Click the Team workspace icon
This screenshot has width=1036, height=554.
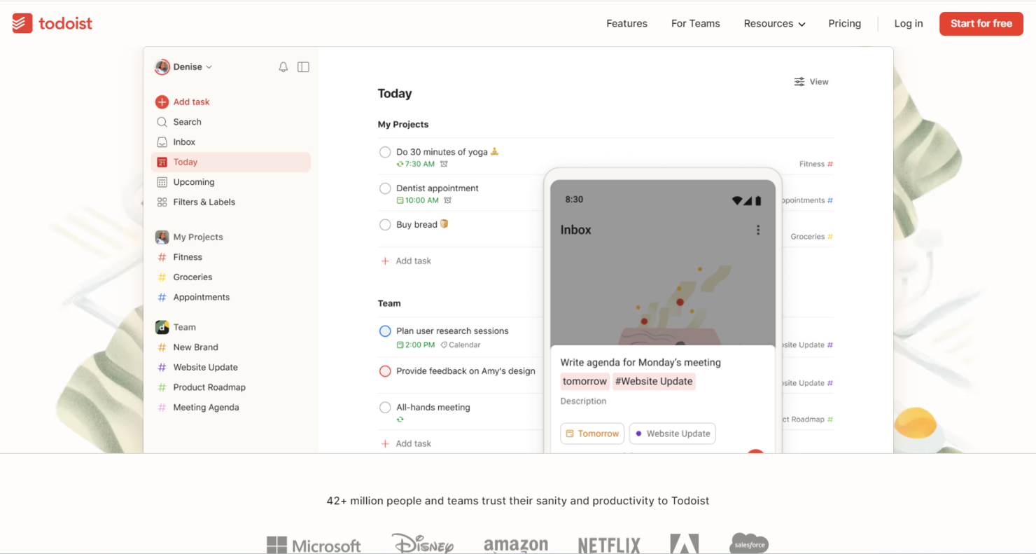(162, 327)
